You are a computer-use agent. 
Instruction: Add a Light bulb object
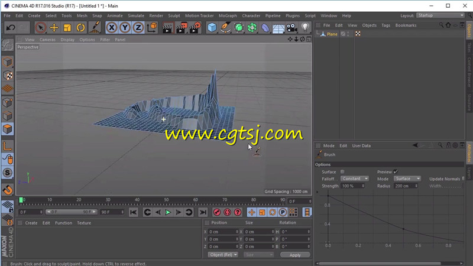tap(305, 28)
